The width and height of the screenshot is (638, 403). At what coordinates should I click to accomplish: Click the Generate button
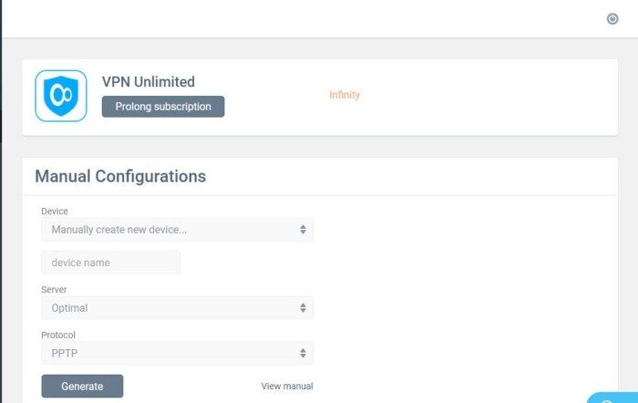[x=82, y=387]
